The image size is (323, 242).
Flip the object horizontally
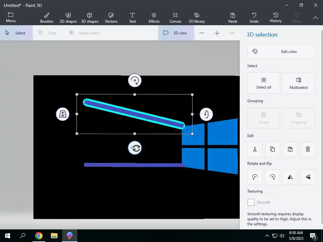[x=290, y=177]
